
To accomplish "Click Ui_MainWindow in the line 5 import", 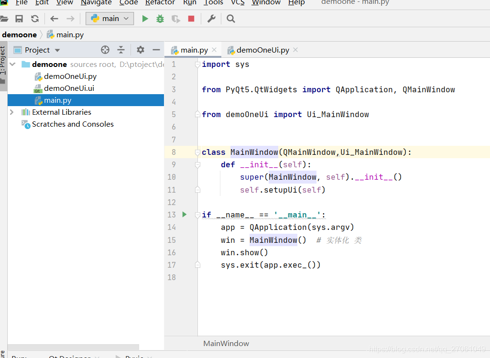I will (x=338, y=114).
